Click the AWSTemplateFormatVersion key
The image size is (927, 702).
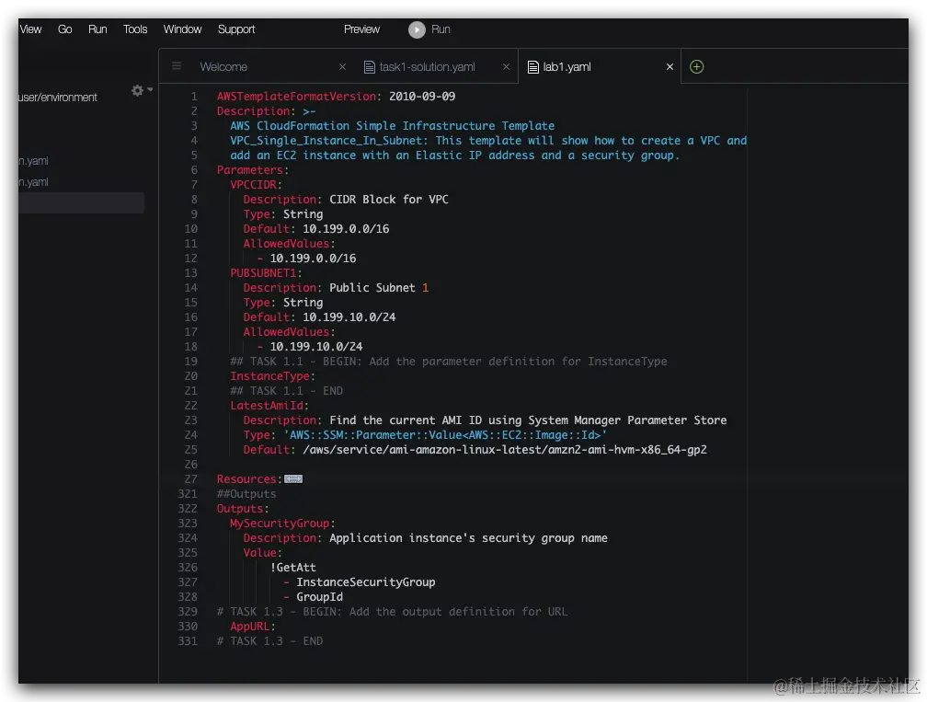tap(296, 97)
